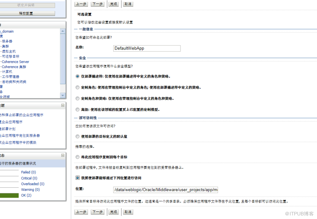Click the domain tree scroll up arrow
The width and height of the screenshot is (317, 219).
point(63,31)
